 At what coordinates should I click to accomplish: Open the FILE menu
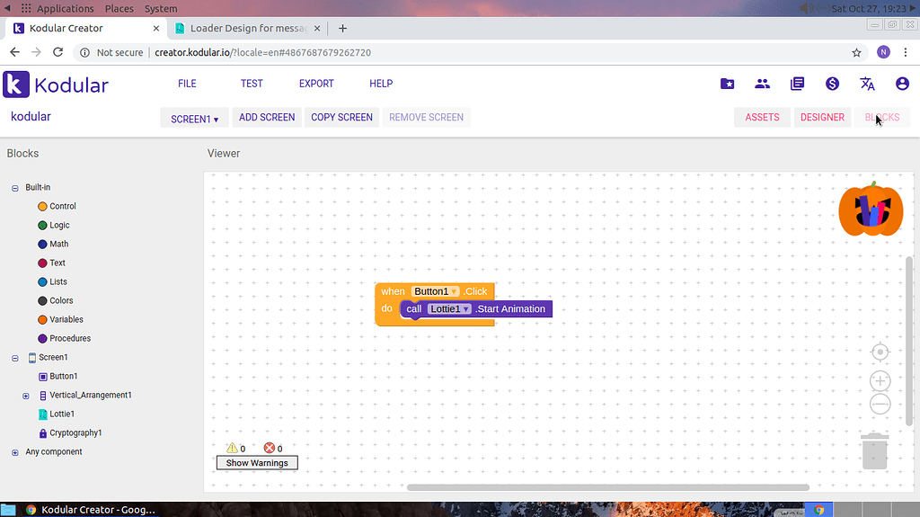click(187, 84)
